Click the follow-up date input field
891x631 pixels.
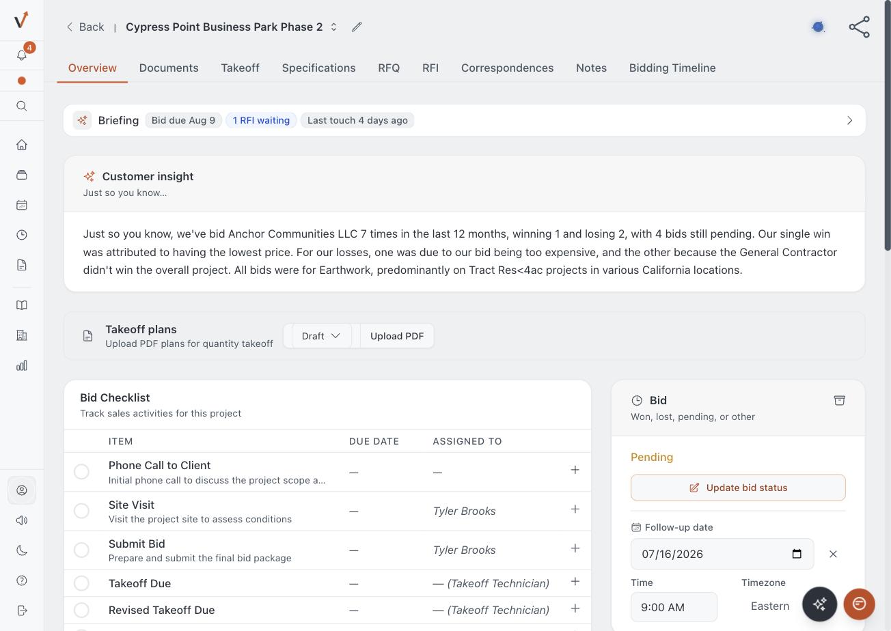coord(722,554)
